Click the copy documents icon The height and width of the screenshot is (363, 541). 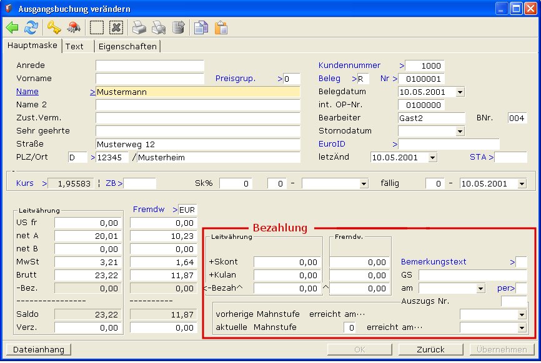[x=201, y=27]
